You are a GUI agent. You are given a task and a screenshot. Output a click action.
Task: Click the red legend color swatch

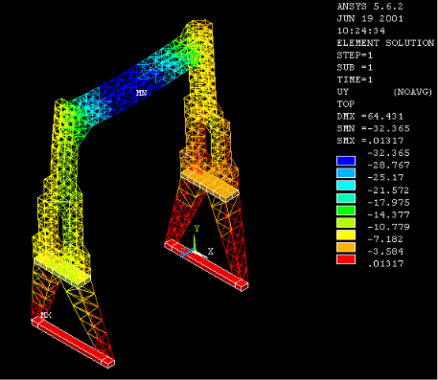click(346, 259)
